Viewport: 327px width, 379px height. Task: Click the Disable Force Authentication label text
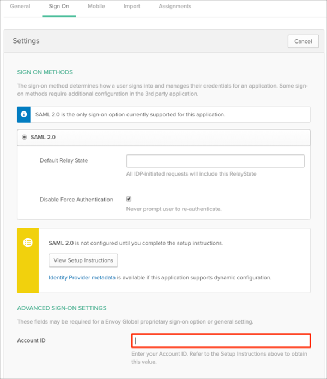point(76,200)
